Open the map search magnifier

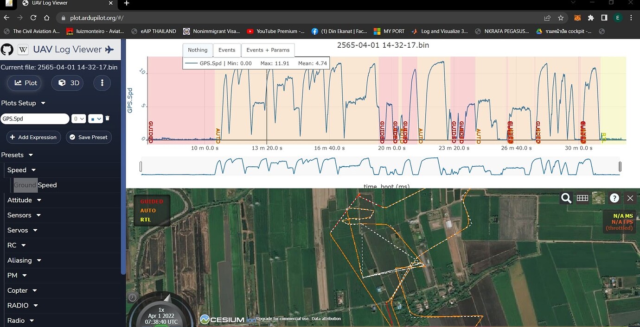[x=566, y=198]
